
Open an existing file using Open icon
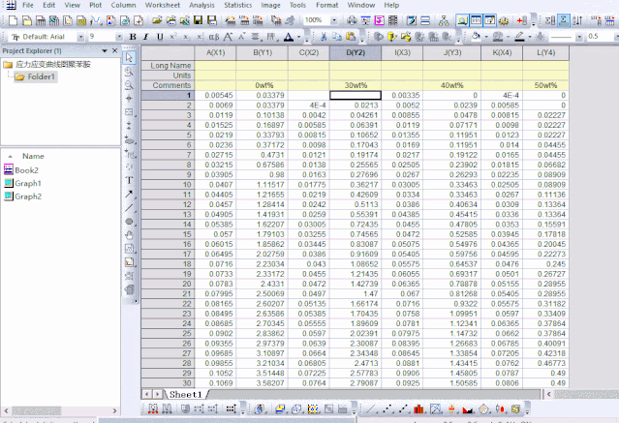click(157, 20)
